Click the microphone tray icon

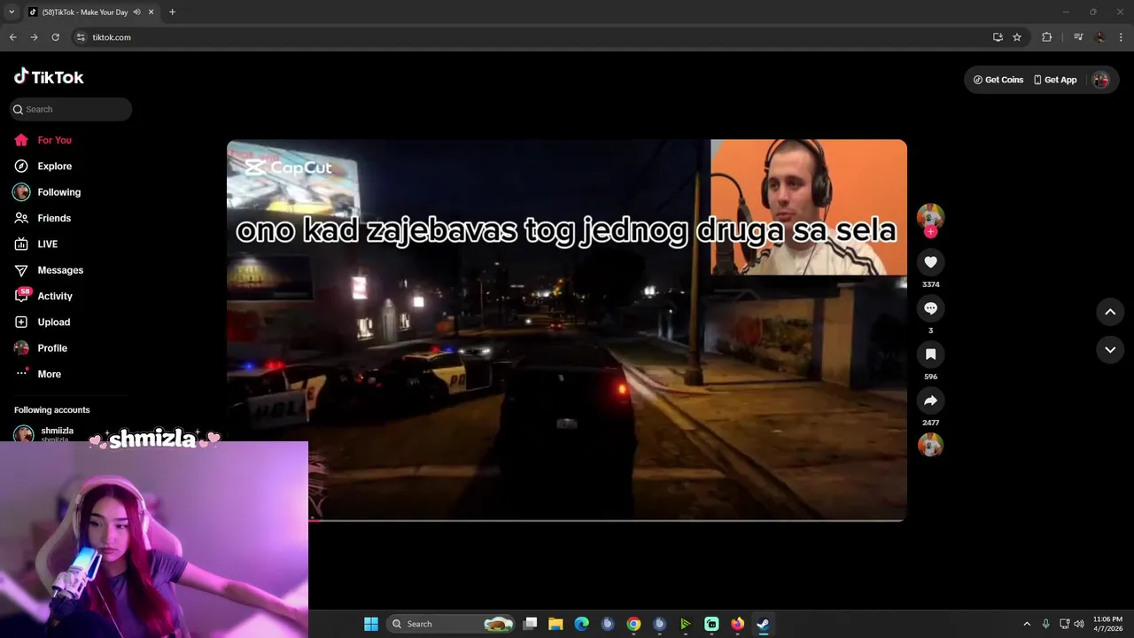pyautogui.click(x=1046, y=624)
